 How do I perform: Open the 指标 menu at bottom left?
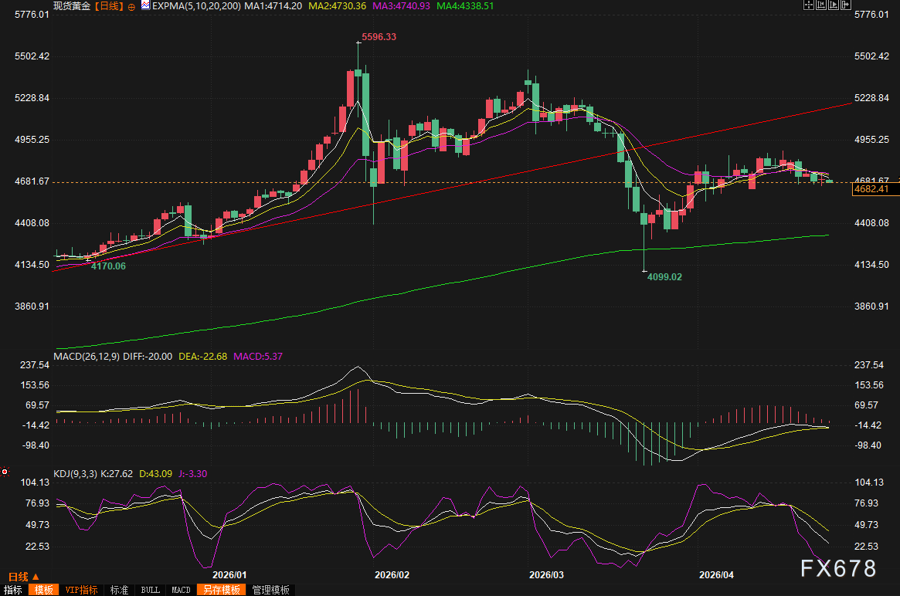coord(13,589)
